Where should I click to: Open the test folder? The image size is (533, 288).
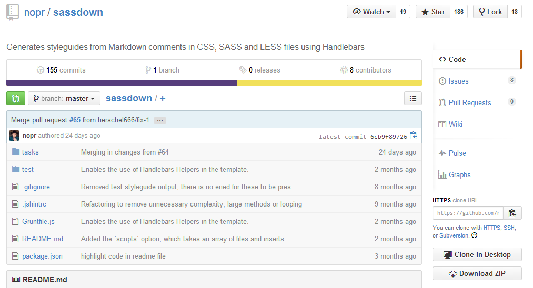point(27,169)
